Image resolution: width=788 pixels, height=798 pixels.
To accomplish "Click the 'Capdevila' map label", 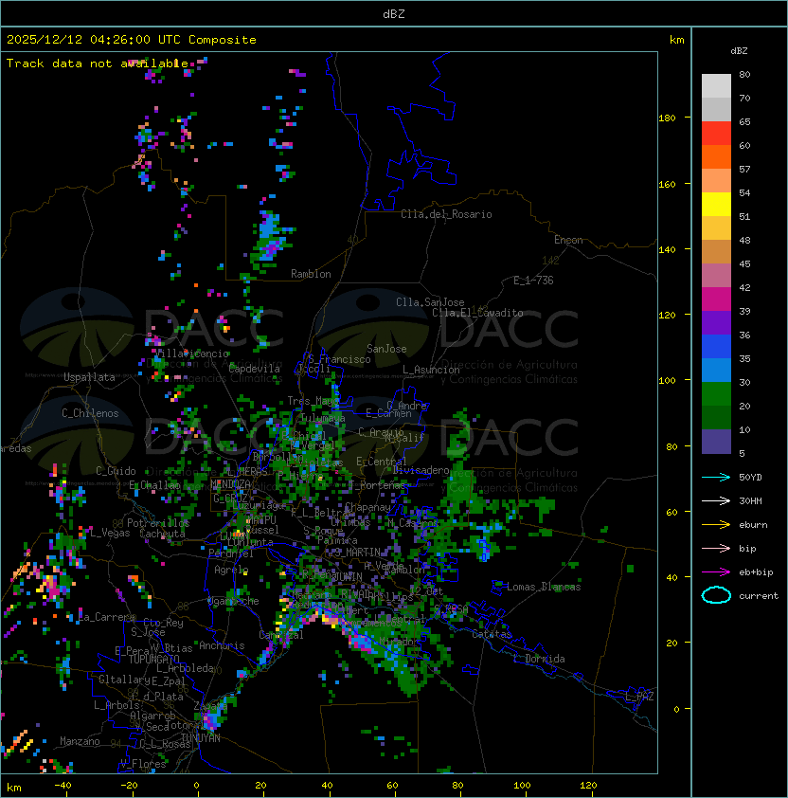I will [255, 369].
